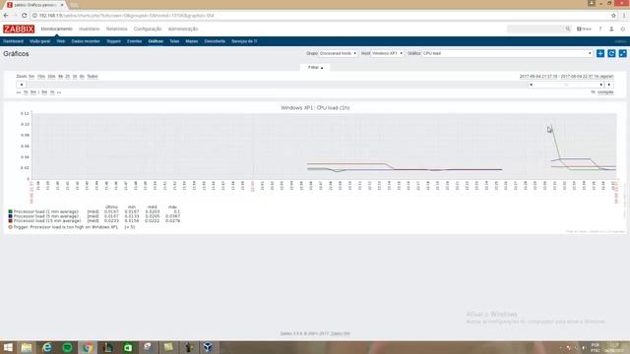Screen dimensions: 630x354
Task: Open the Configuração menu
Action: pyautogui.click(x=148, y=29)
